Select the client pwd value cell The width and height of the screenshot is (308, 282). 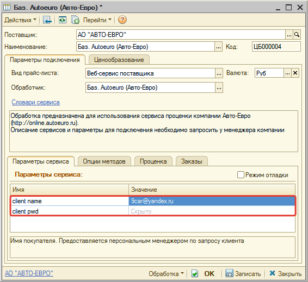[212, 211]
